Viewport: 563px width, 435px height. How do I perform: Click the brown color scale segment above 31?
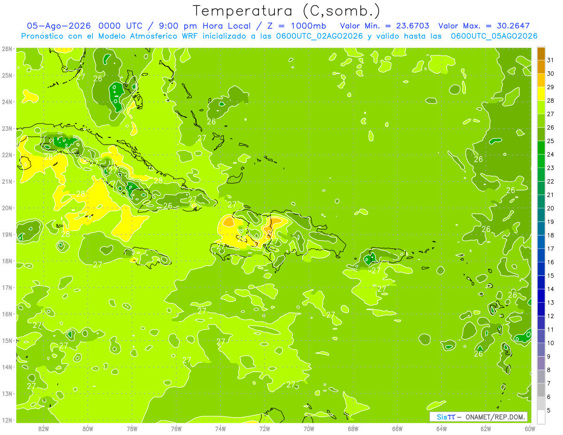click(541, 53)
